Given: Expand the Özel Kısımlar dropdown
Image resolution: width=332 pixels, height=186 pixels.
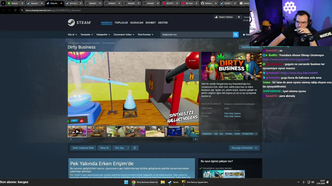Looking at the screenshot, I should click(146, 35).
